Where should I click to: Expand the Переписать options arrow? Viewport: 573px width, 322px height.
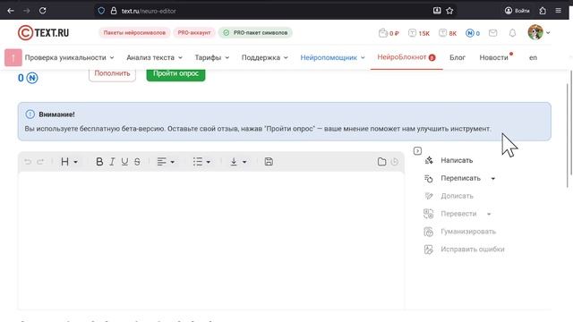click(x=493, y=179)
